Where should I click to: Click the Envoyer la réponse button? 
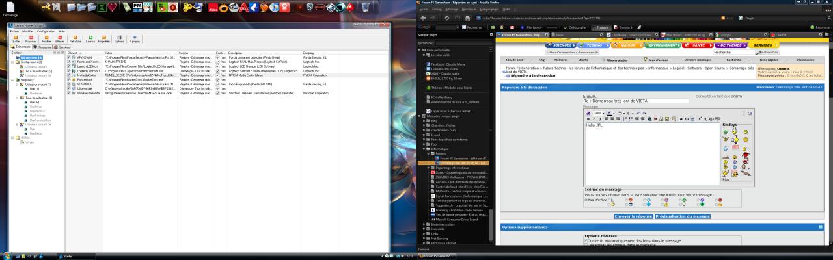633,216
